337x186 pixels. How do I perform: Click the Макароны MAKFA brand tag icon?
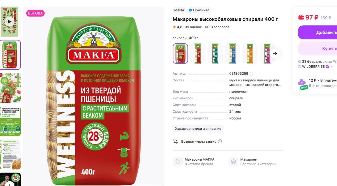click(178, 162)
